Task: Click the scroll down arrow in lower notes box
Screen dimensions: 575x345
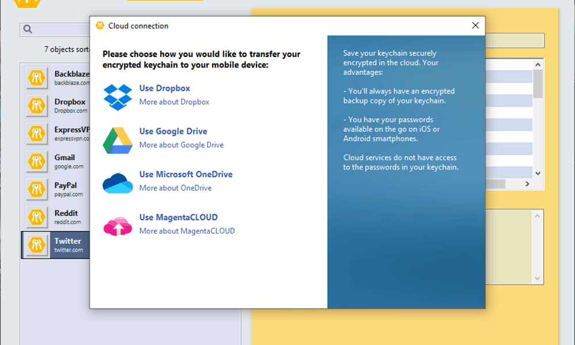Action: click(x=537, y=279)
